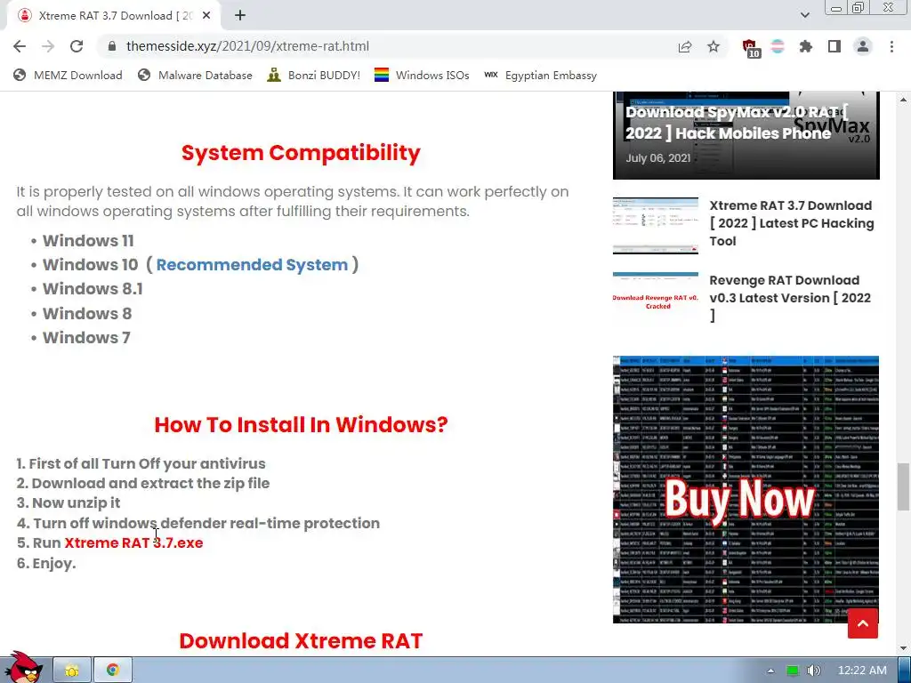Click Download Xtreme RAT heading
The width and height of the screenshot is (911, 683).
(301, 640)
